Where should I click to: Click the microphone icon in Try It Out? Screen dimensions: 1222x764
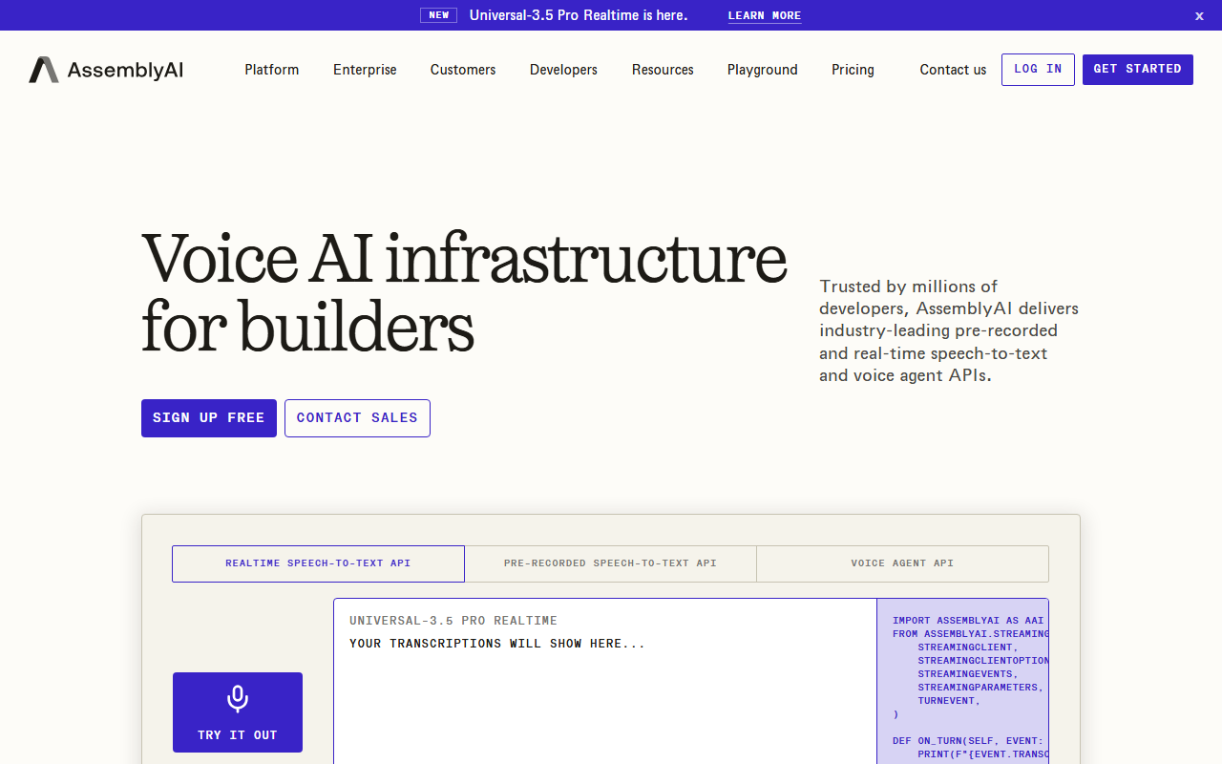[x=238, y=699]
